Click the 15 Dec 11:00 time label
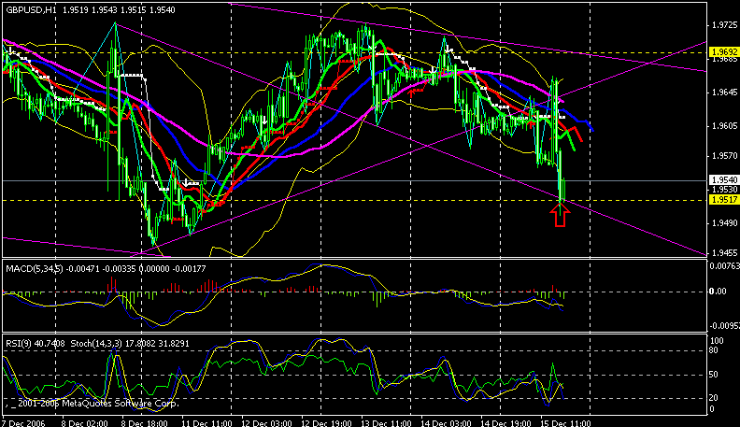Image resolution: width=740 pixels, height=427 pixels. (565, 422)
